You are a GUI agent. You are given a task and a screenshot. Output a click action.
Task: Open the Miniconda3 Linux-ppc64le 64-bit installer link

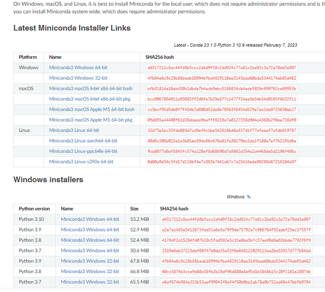click(x=83, y=151)
